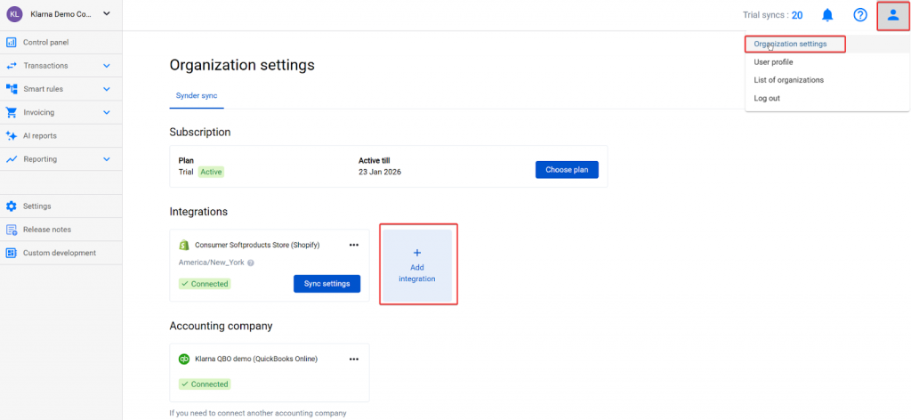Open Custom development in sidebar
This screenshot has height=420, width=911.
[x=59, y=253]
